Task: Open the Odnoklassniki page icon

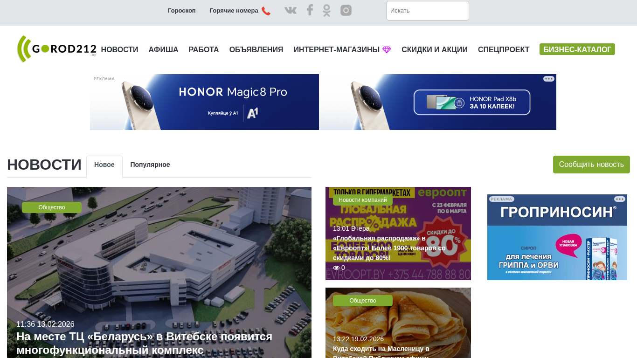Action: [x=326, y=10]
